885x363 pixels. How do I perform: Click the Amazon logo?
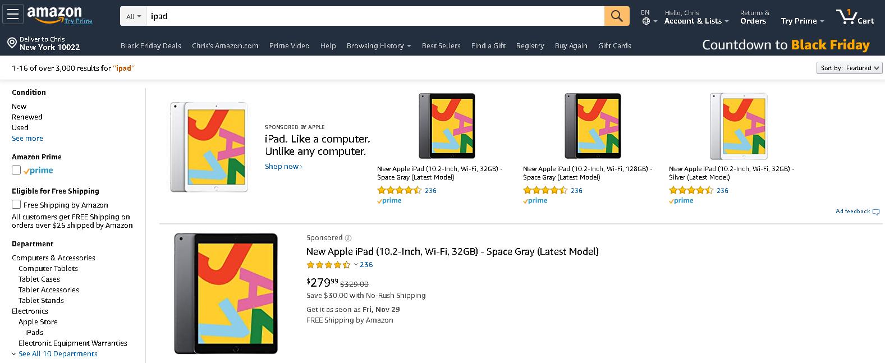[x=54, y=14]
